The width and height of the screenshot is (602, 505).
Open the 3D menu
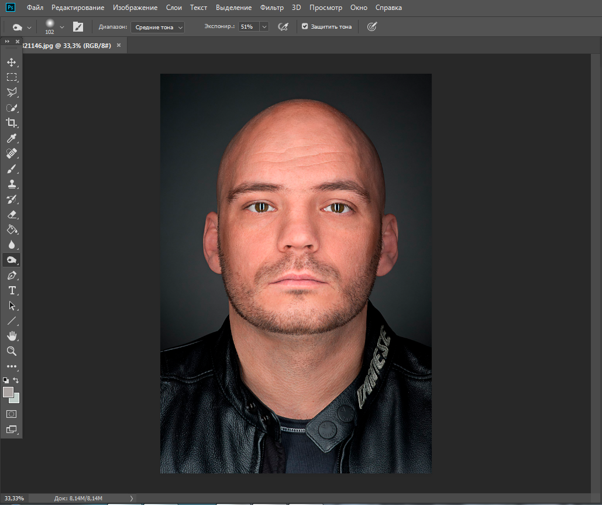tap(296, 8)
